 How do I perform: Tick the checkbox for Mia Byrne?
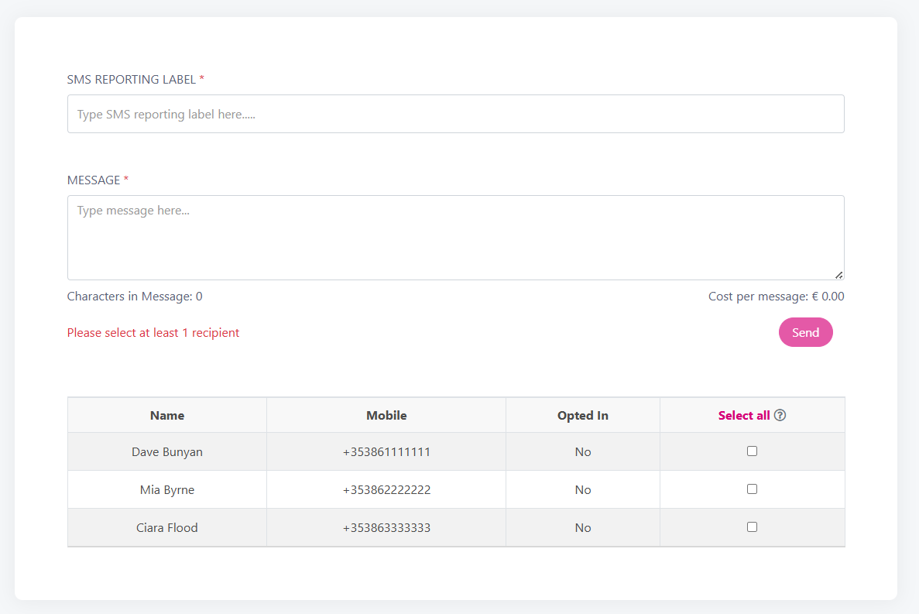[752, 489]
